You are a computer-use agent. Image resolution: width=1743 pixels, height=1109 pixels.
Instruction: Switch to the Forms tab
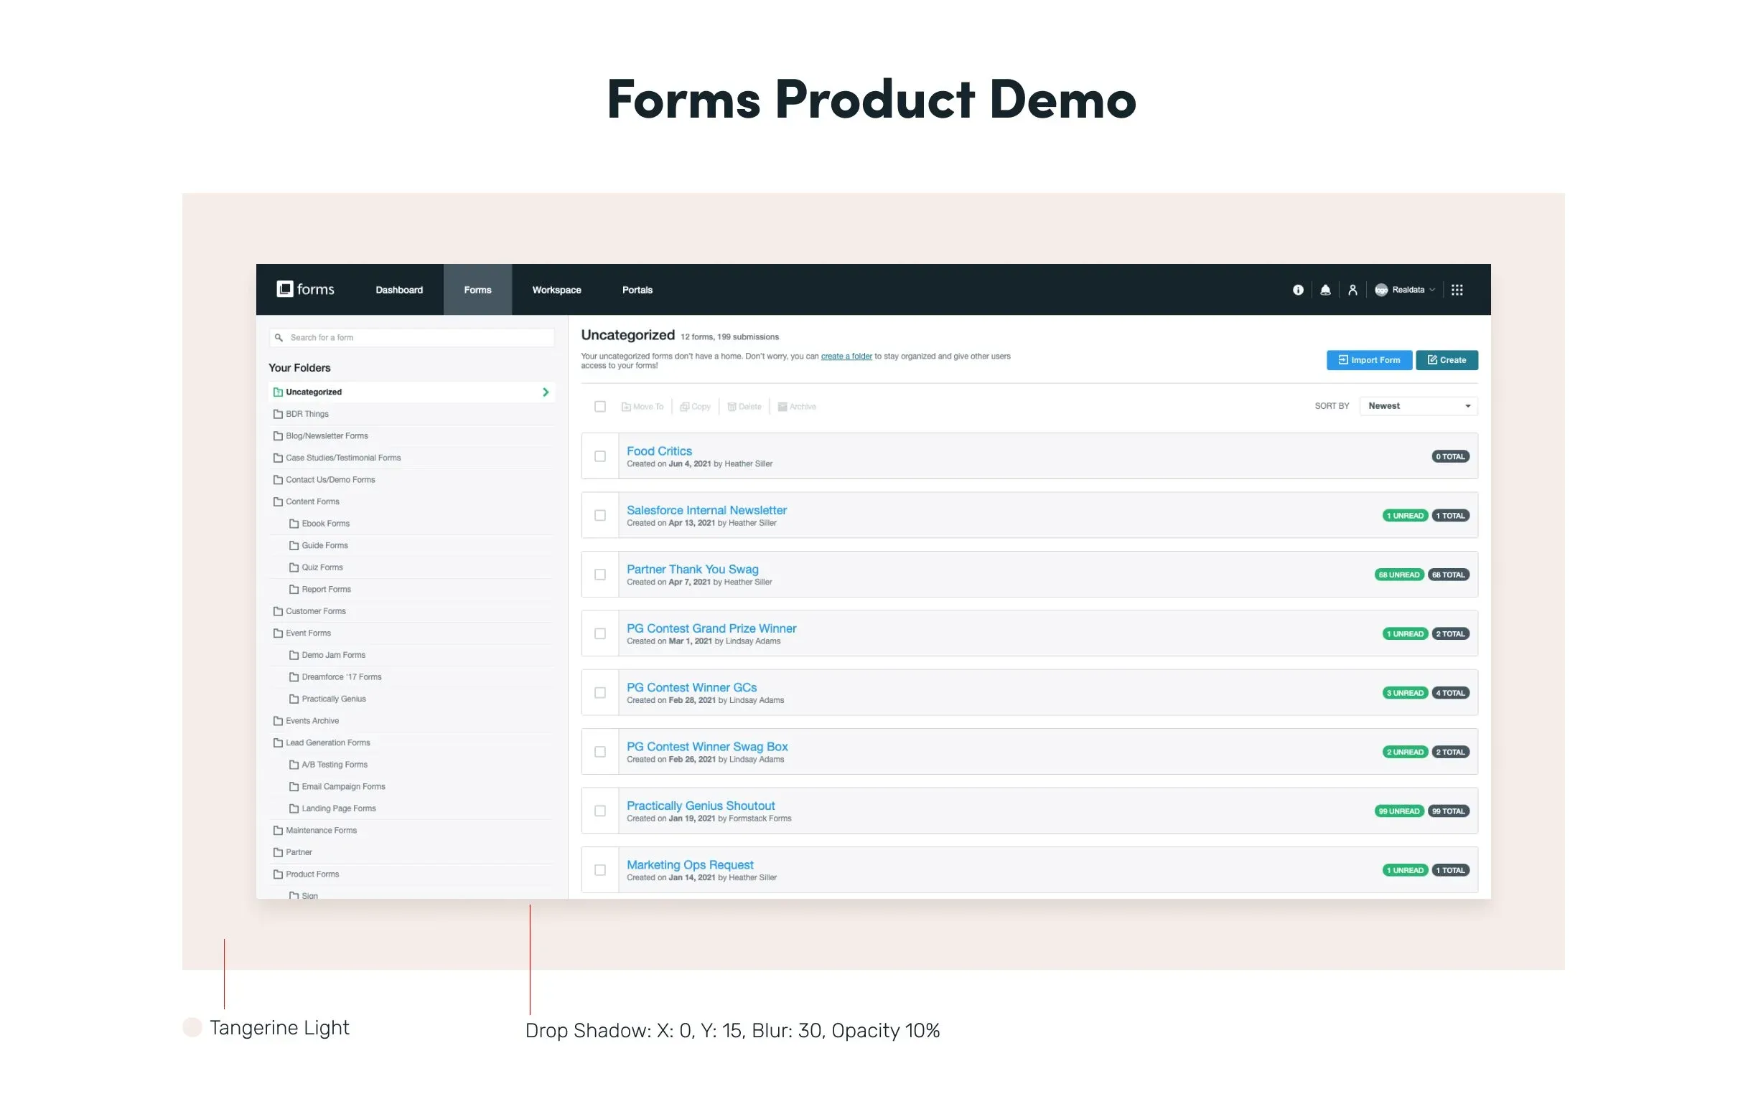tap(477, 290)
